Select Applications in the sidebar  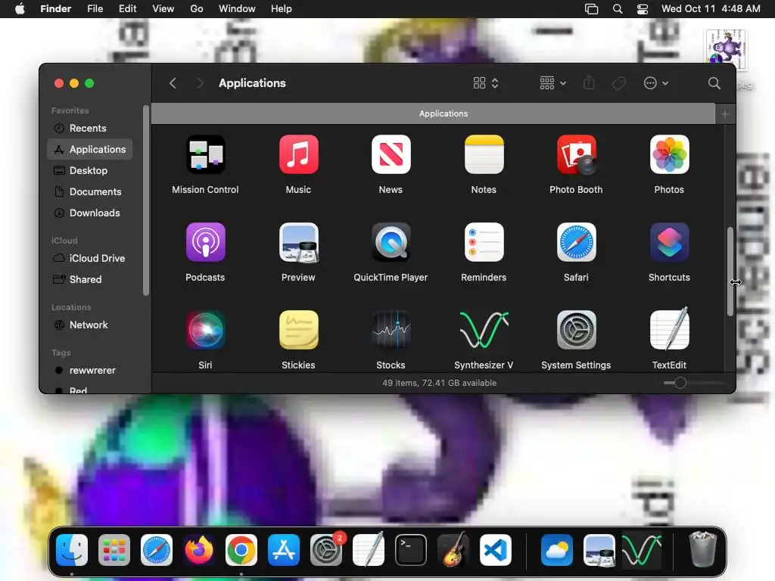89,149
